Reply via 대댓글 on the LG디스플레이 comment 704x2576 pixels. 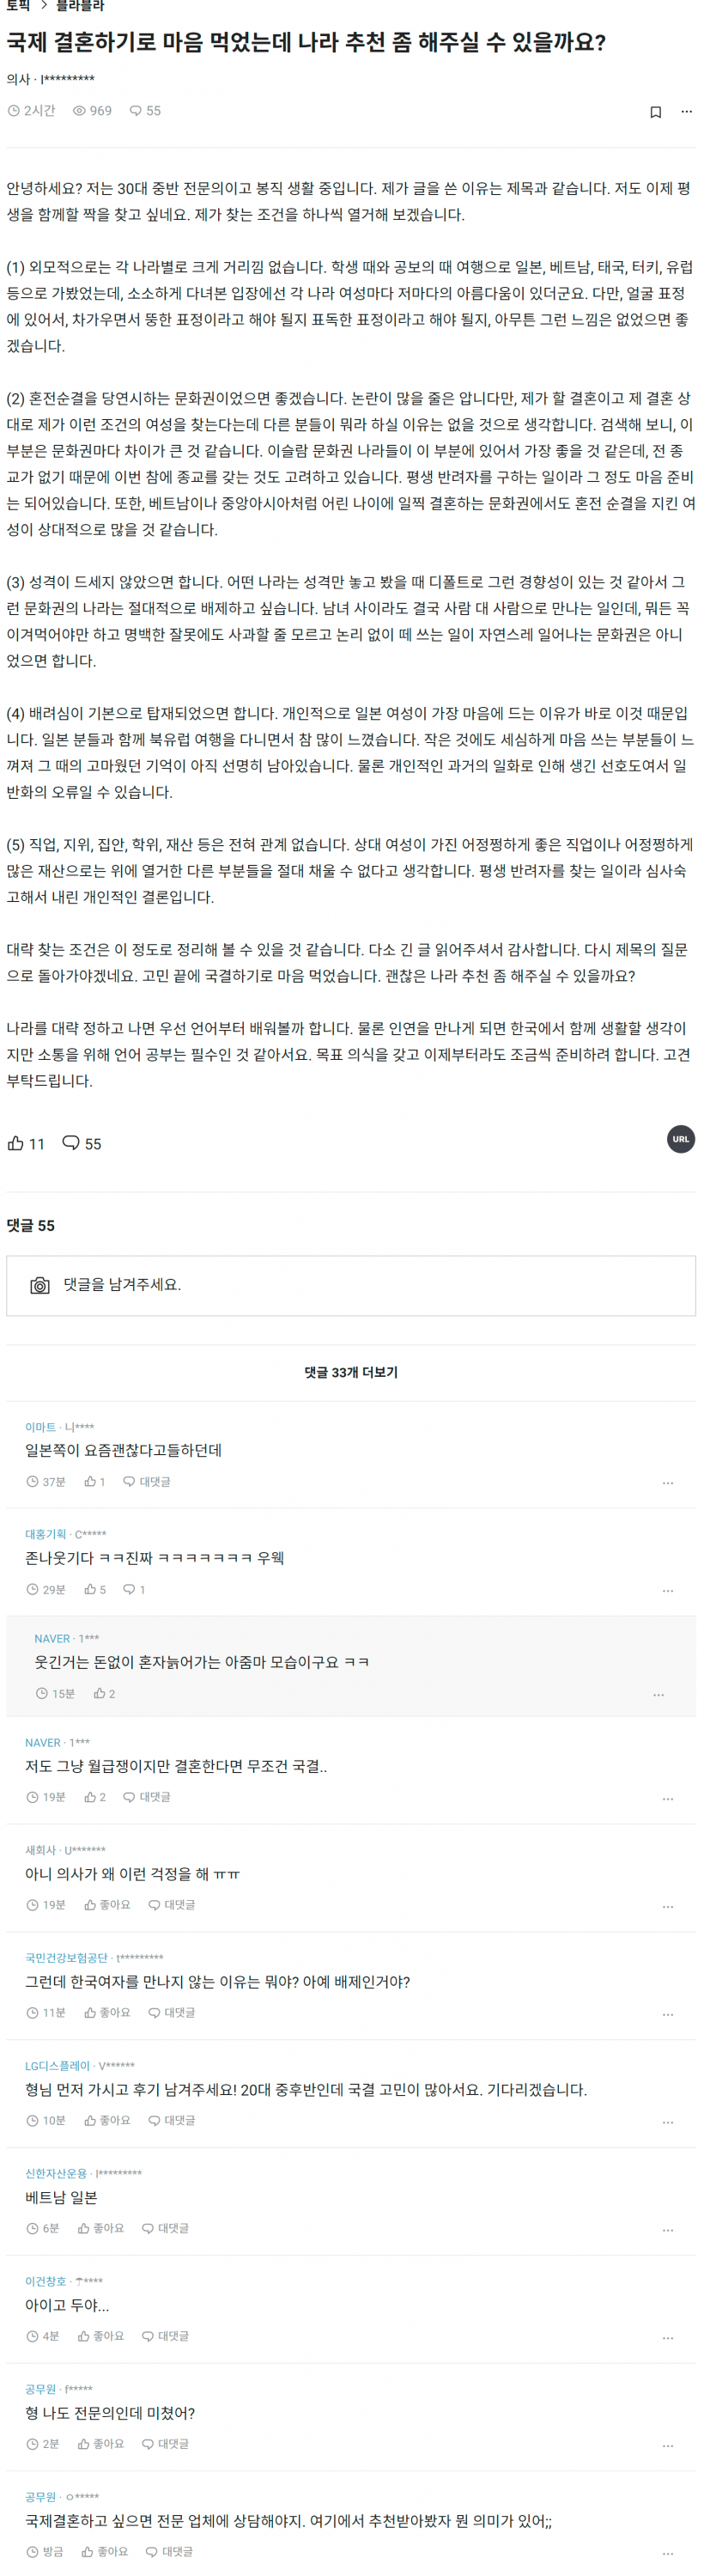point(172,2120)
